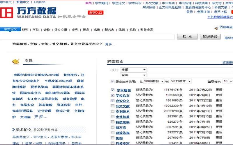Click the 登录 login link
The width and height of the screenshot is (233, 145).
(190, 12)
